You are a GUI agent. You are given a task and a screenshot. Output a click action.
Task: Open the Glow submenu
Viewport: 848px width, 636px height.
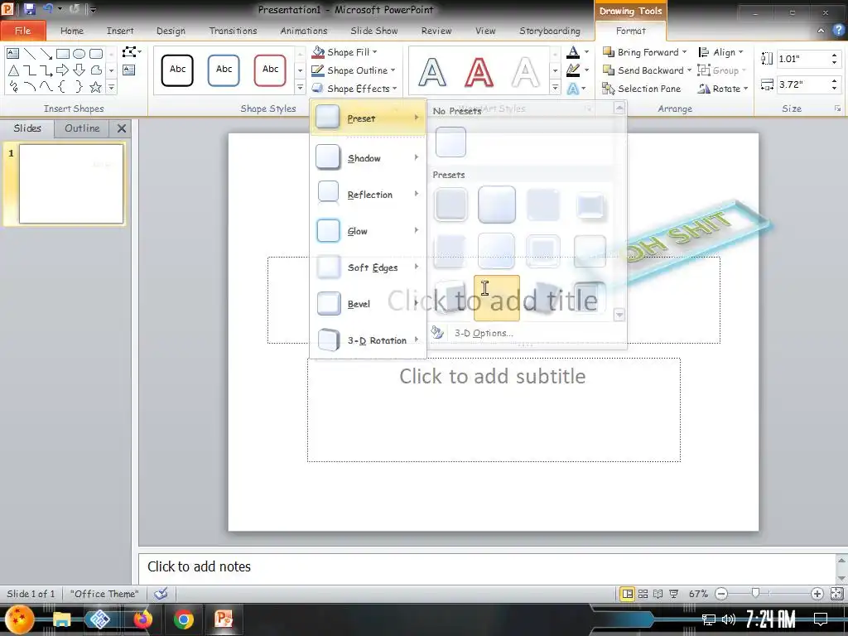point(368,231)
